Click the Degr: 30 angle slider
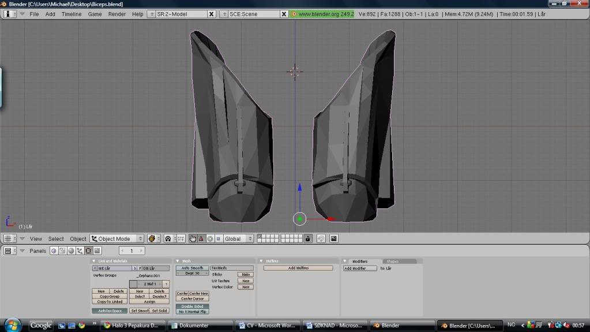590x332 pixels. [192, 273]
